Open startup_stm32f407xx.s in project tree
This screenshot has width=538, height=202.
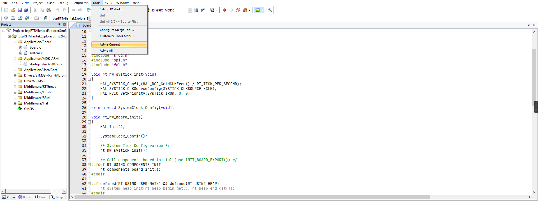pos(46,64)
